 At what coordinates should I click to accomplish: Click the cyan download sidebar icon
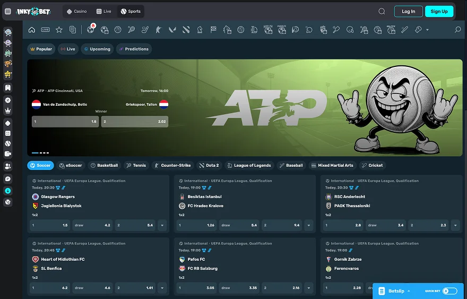(x=8, y=191)
